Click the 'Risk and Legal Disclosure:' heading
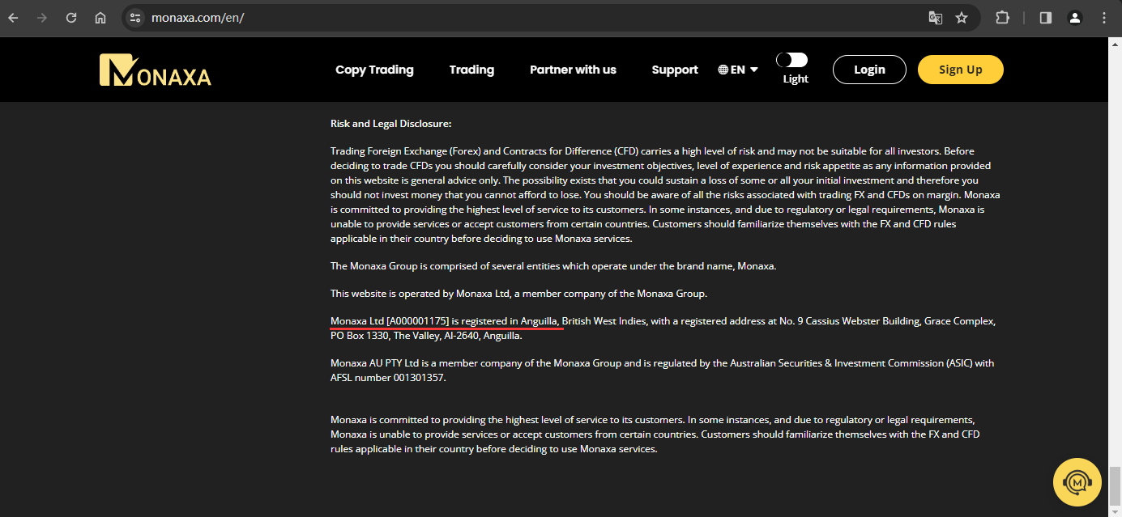The height and width of the screenshot is (517, 1122). point(390,124)
